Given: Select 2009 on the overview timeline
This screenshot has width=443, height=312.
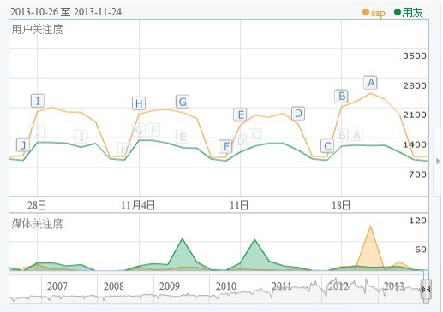Looking at the screenshot, I should click(170, 286).
